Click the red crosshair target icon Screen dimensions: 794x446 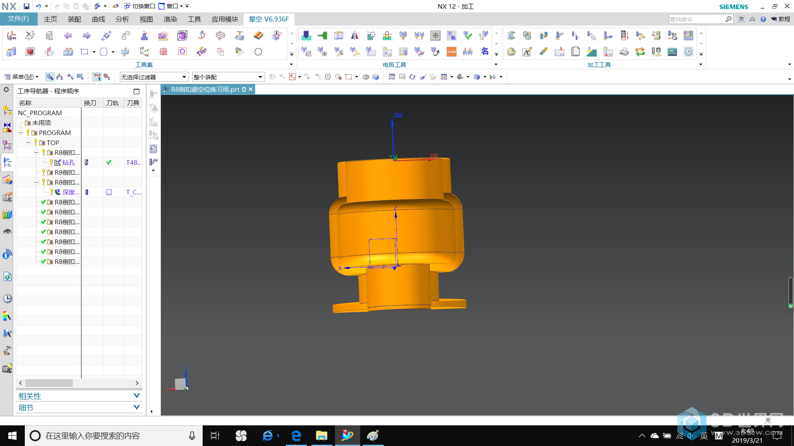coord(163,52)
